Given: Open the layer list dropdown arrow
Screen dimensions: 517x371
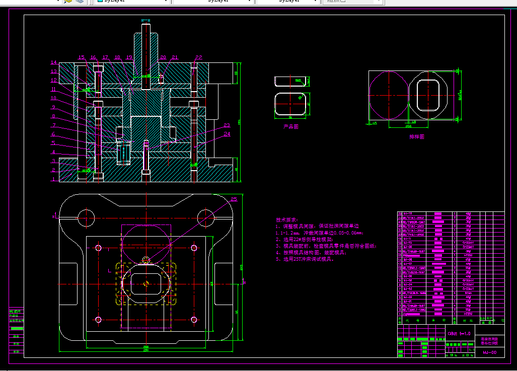Looking at the screenshot, I should [58, 1].
